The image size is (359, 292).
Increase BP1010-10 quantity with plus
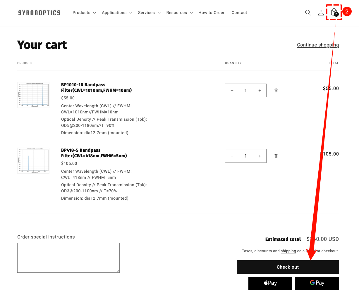pyautogui.click(x=260, y=91)
